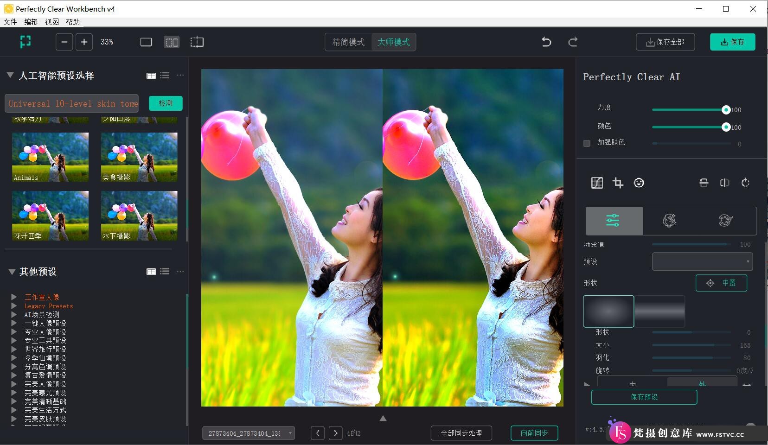Open the face retouch smiley icon
768x445 pixels.
[639, 183]
